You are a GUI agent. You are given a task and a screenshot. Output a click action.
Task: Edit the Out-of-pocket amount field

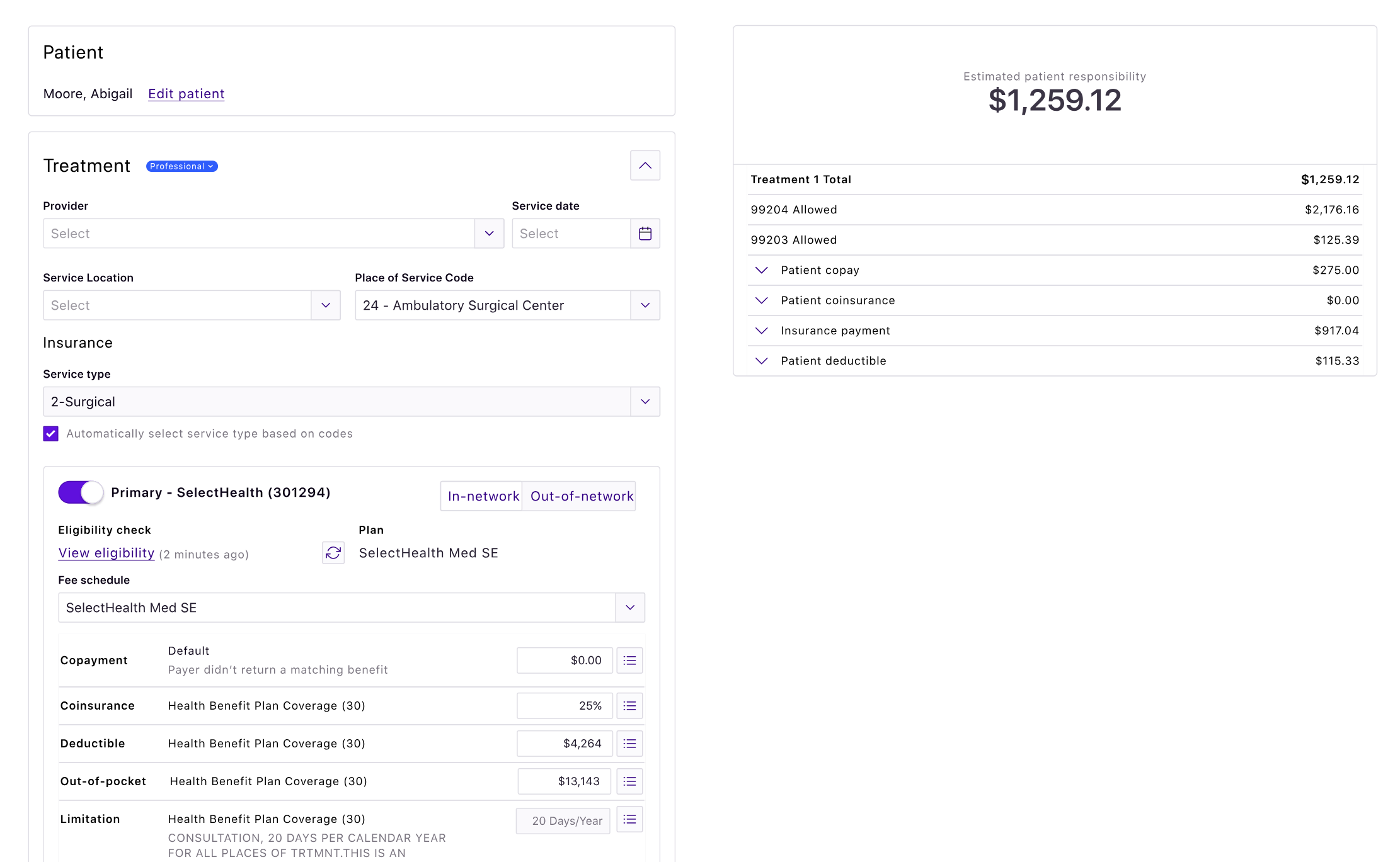565,781
